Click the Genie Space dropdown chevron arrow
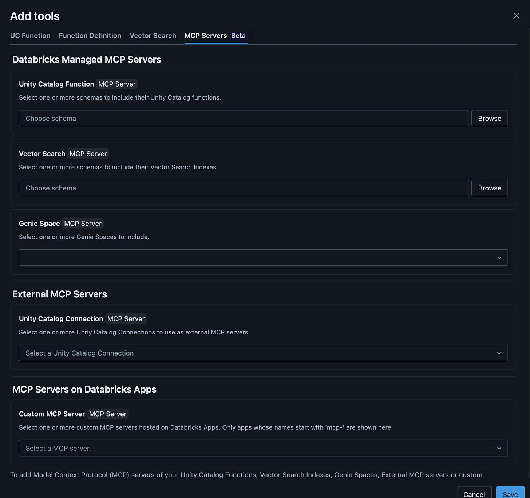530x498 pixels. pos(499,258)
